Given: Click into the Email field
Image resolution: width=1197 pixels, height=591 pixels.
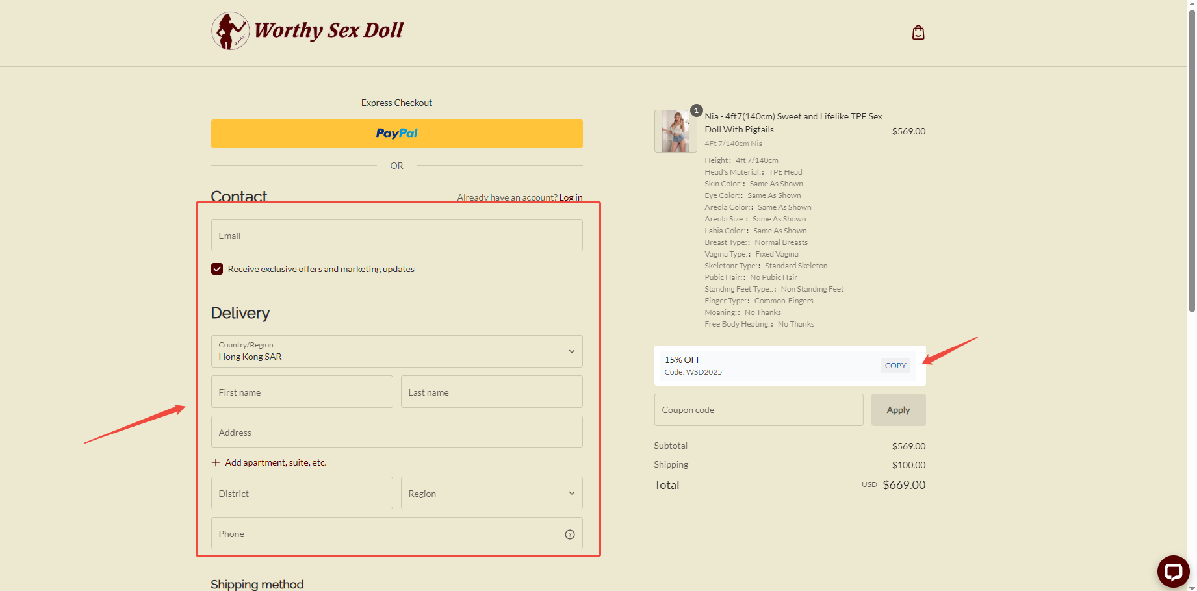Looking at the screenshot, I should [396, 235].
